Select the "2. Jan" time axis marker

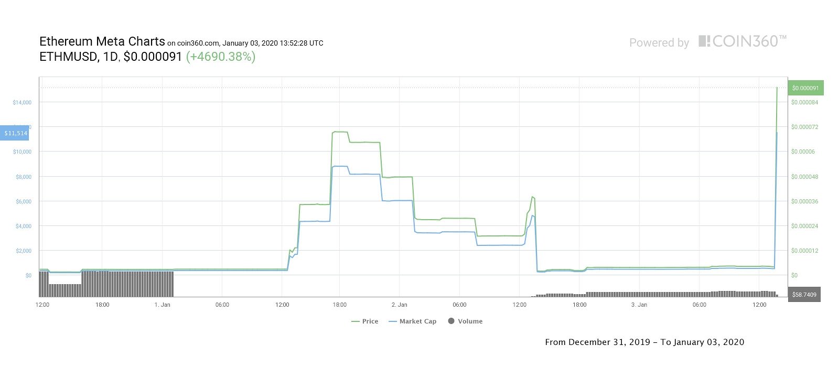click(x=400, y=305)
